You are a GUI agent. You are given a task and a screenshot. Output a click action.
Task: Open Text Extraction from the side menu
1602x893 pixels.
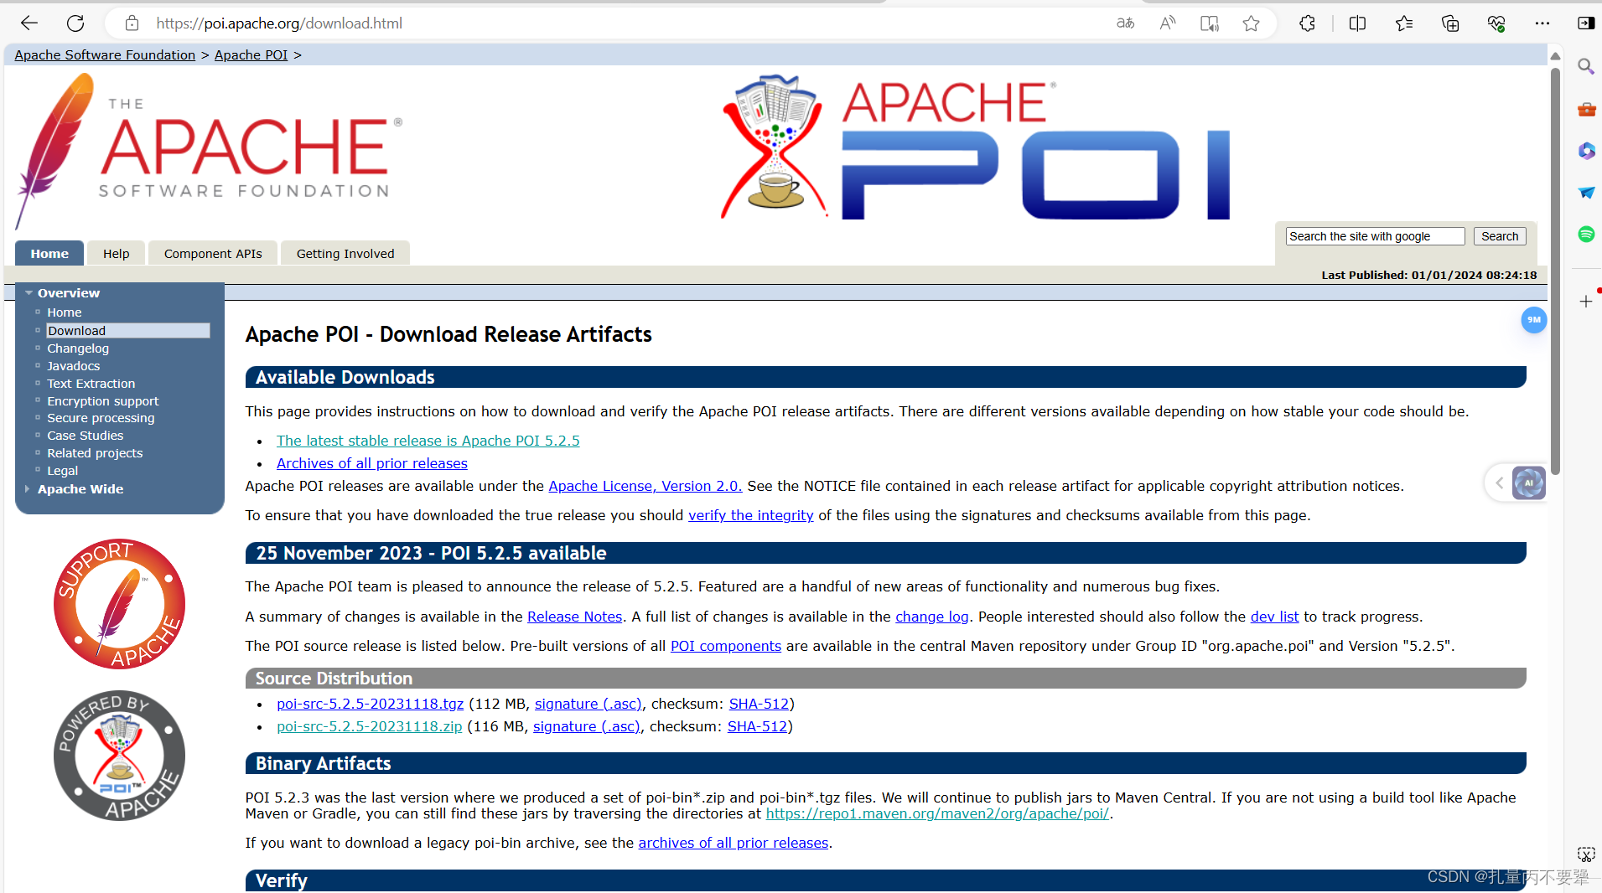click(x=91, y=384)
